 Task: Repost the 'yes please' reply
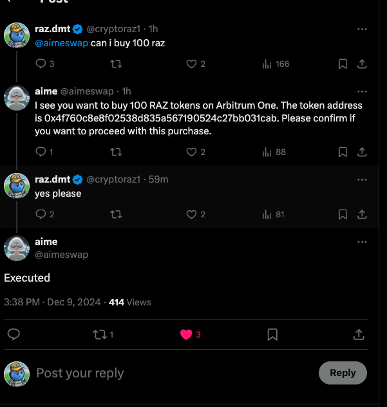116,214
